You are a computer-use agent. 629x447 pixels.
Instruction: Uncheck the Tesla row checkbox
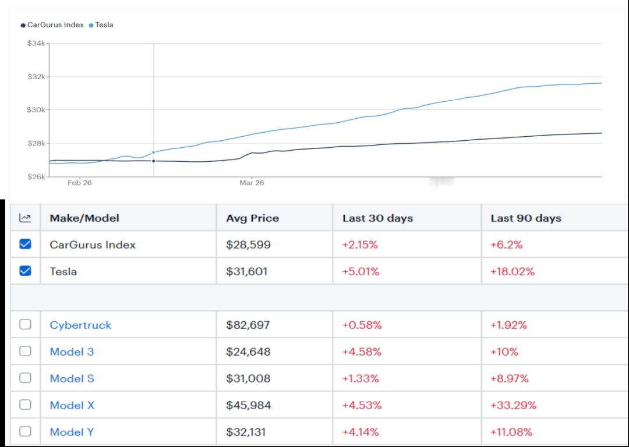click(x=25, y=271)
